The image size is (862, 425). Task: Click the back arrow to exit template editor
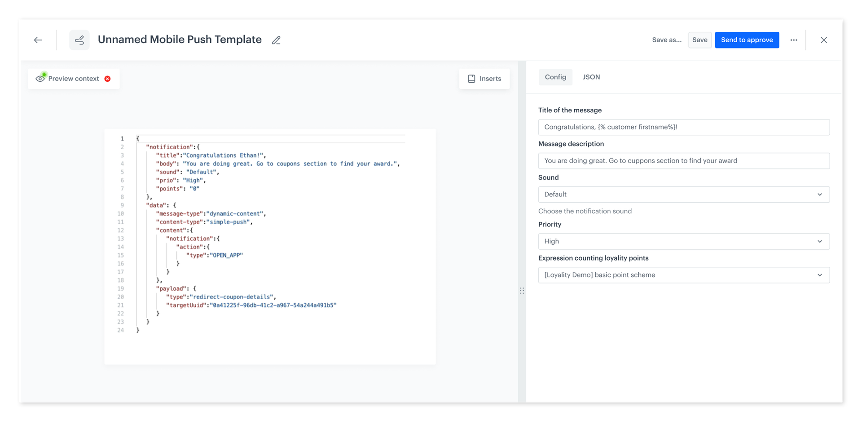coord(38,40)
